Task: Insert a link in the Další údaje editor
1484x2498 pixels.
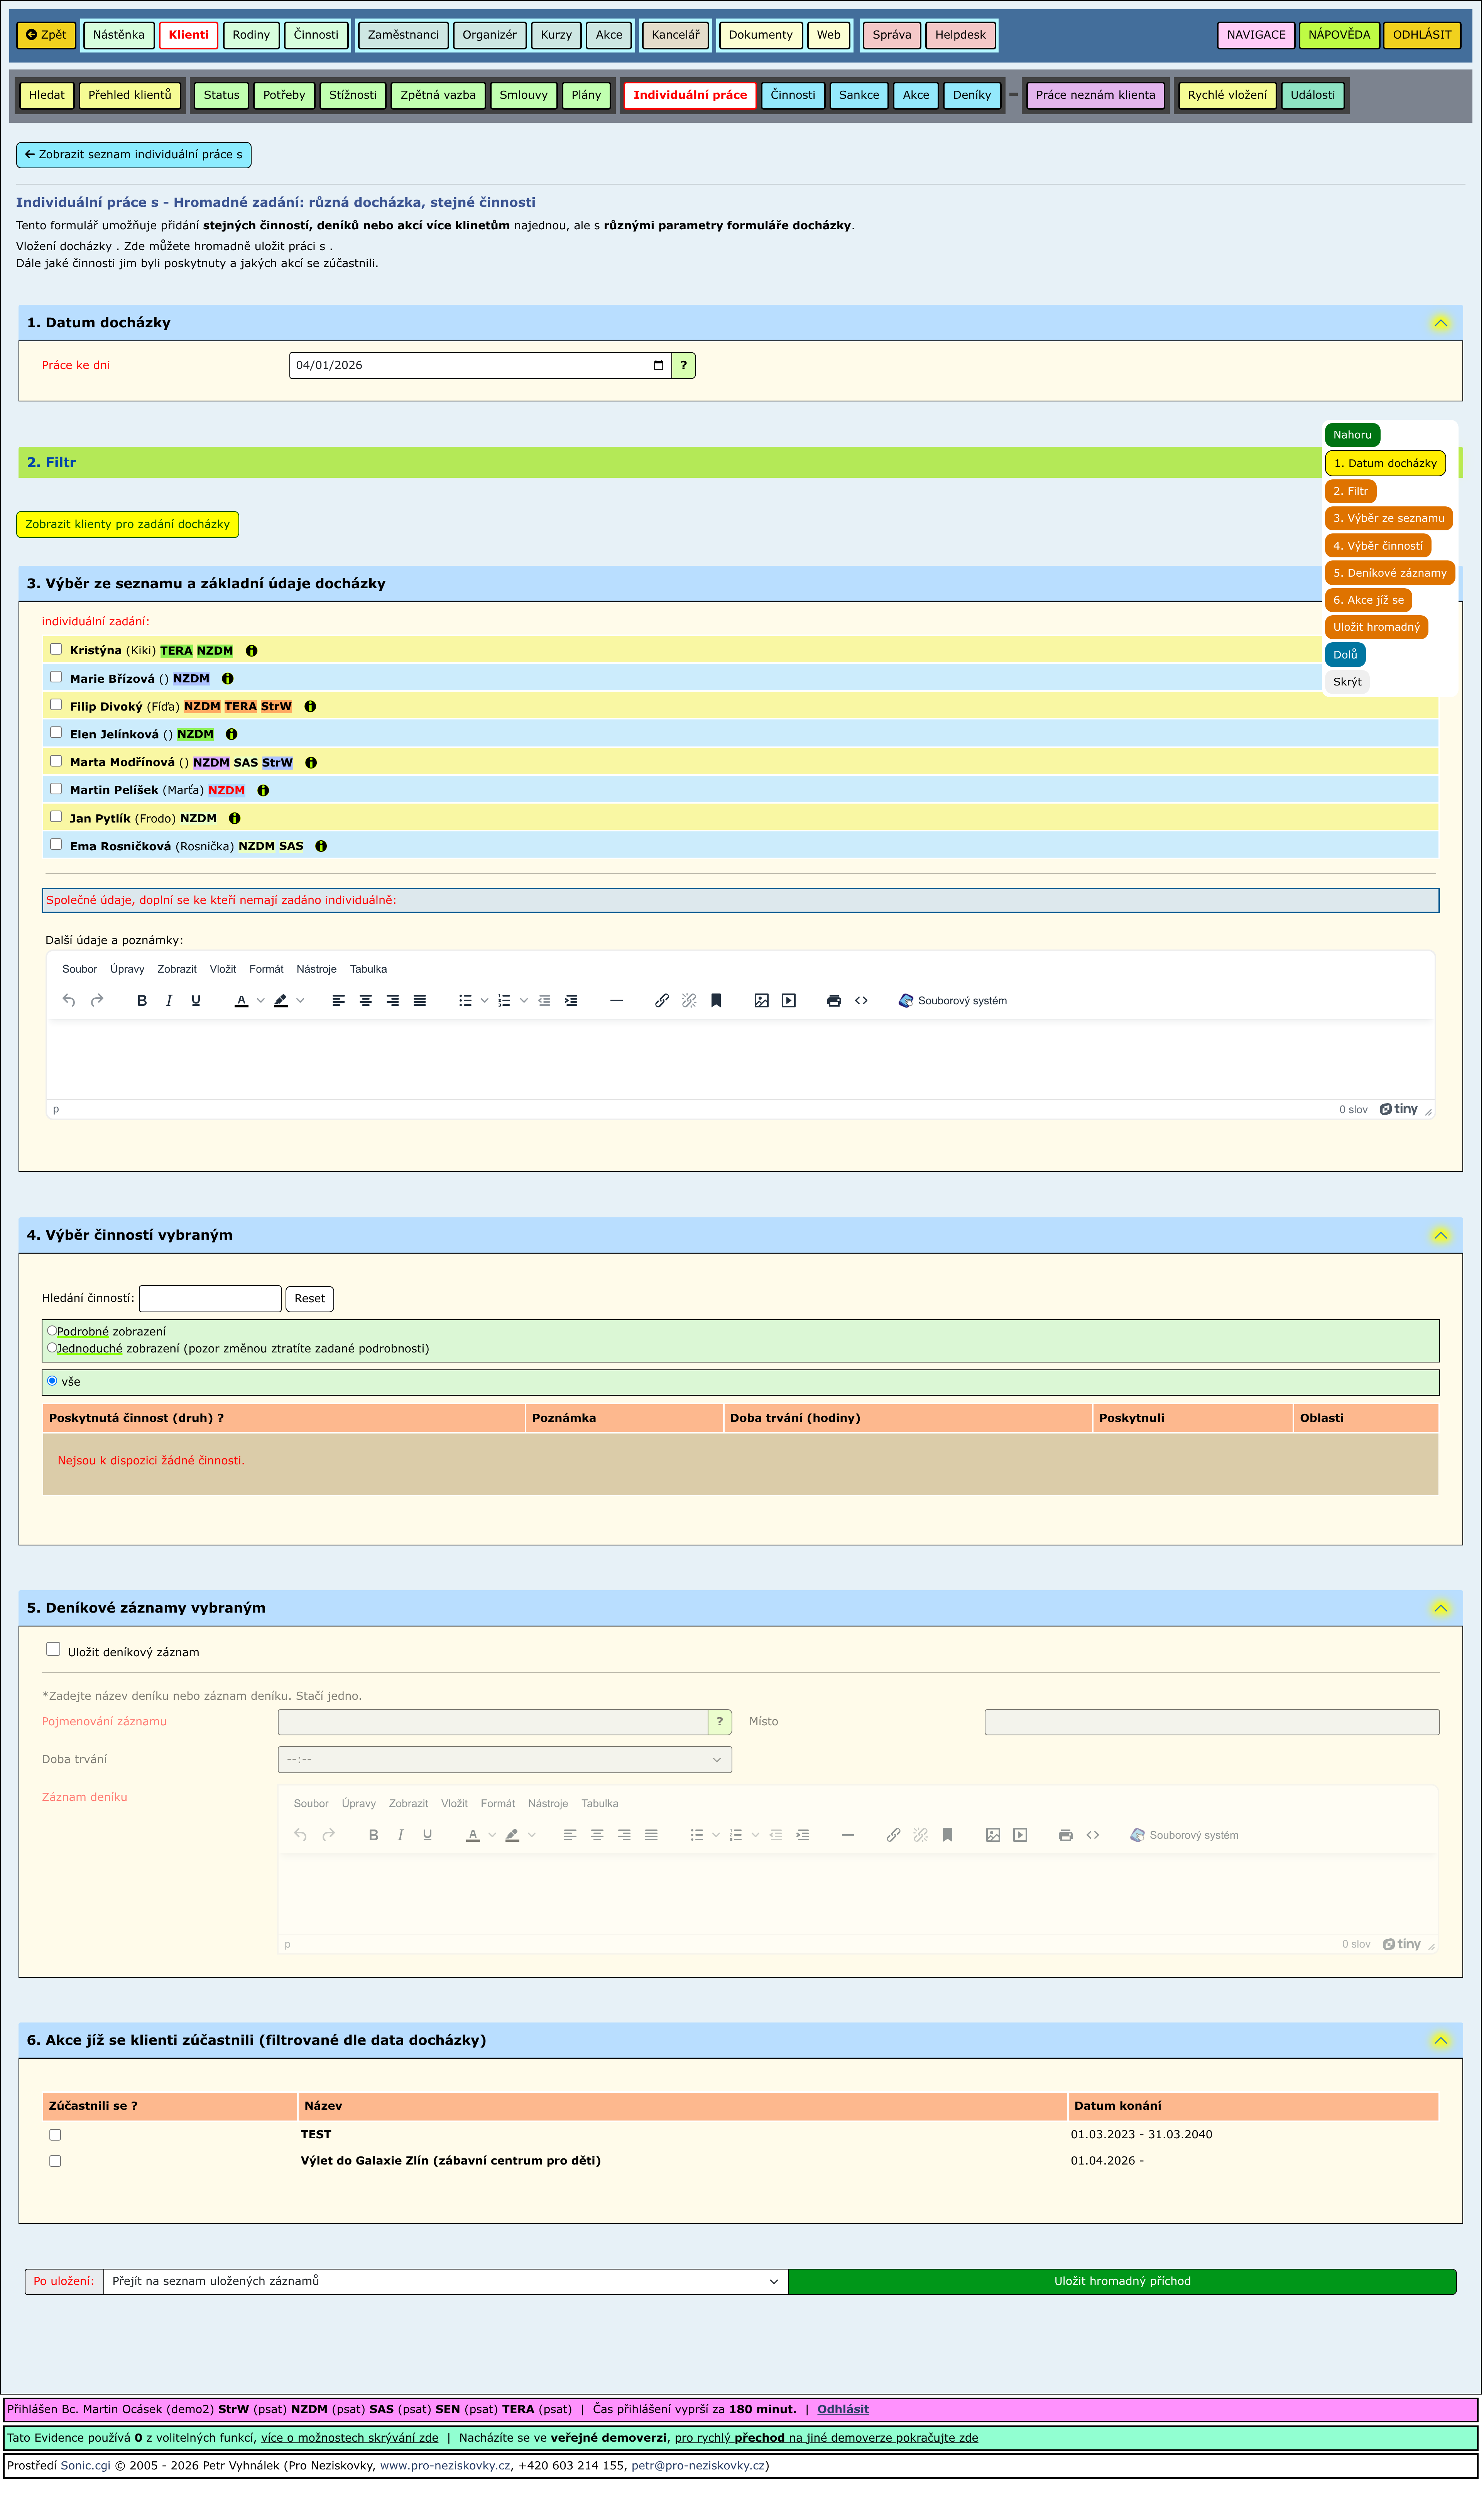Action: (x=662, y=1001)
